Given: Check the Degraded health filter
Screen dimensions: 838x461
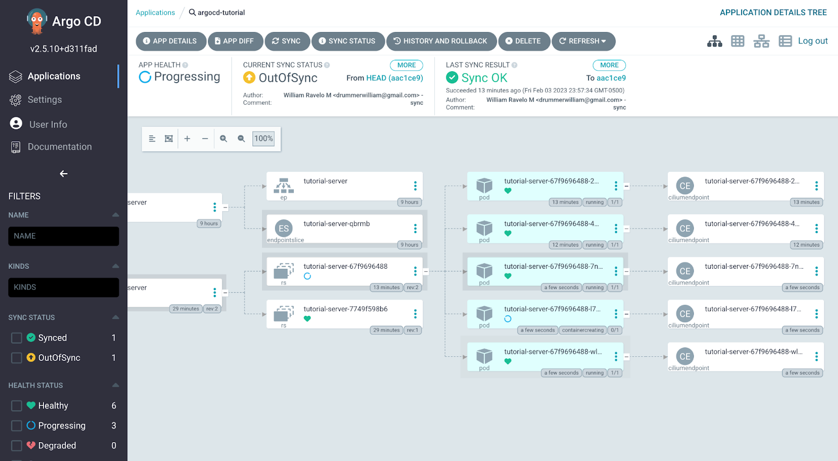Looking at the screenshot, I should click(x=17, y=446).
